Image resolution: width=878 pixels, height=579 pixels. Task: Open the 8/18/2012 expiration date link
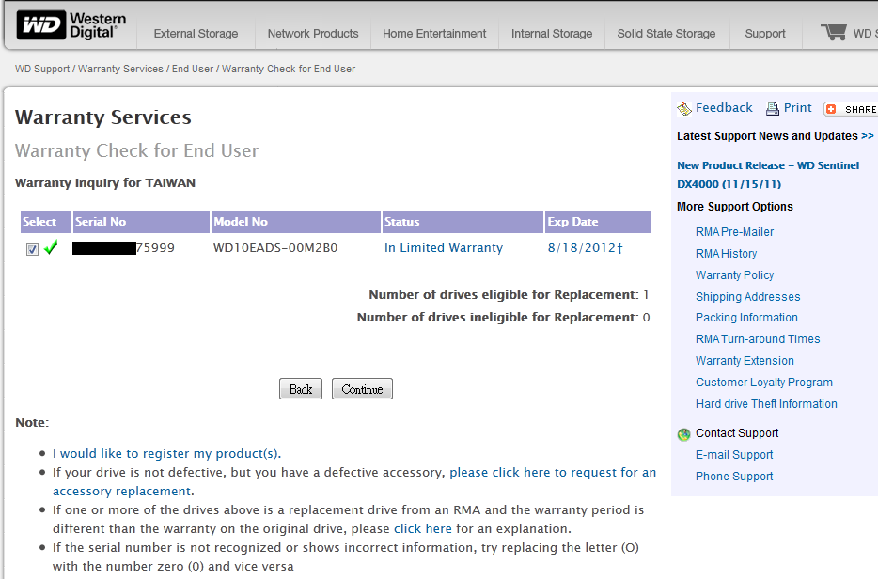click(x=582, y=248)
